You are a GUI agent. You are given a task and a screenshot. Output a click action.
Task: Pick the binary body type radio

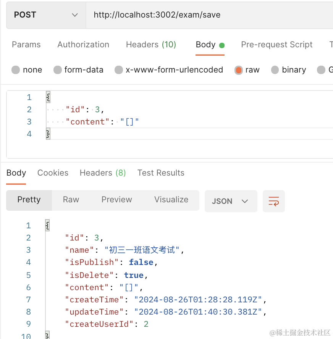pyautogui.click(x=275, y=70)
